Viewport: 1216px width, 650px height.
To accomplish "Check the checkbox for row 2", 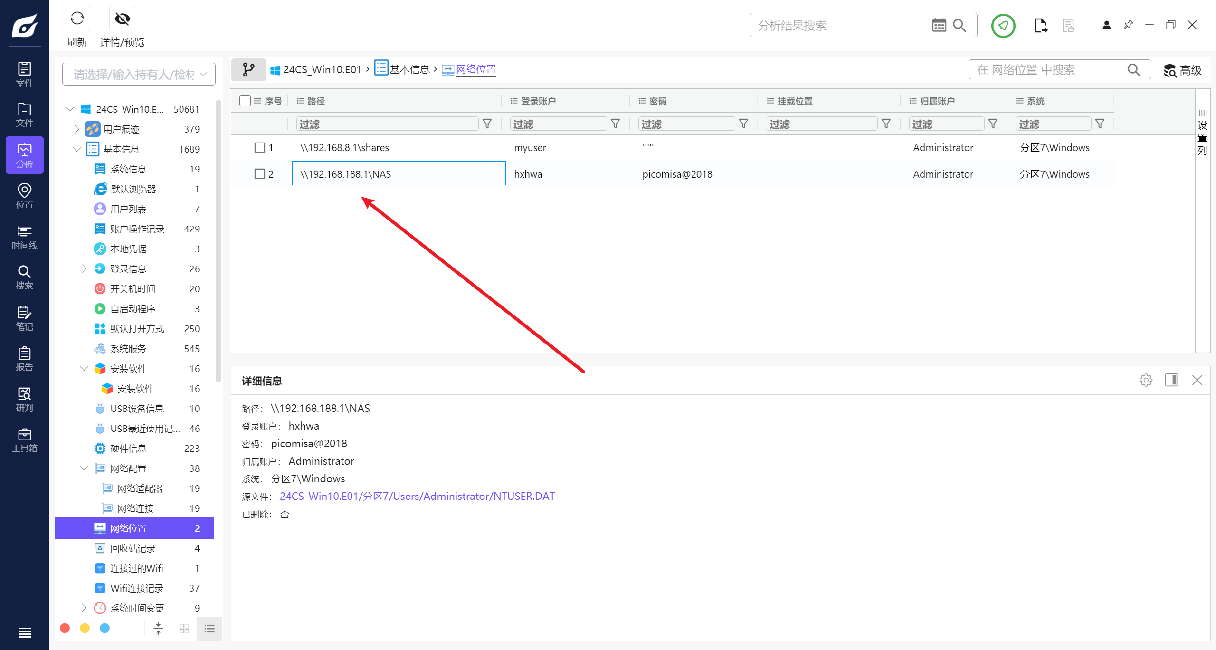I will [x=259, y=174].
